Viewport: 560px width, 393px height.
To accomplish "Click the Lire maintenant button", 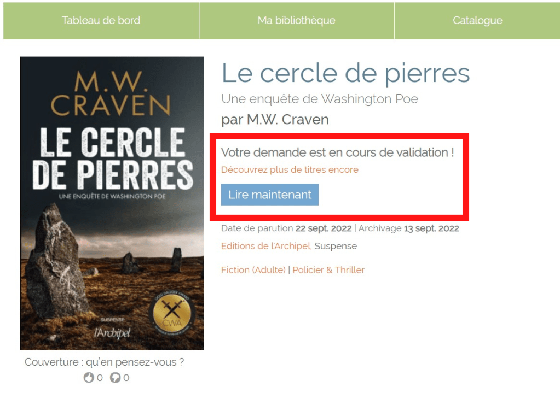I will [270, 195].
